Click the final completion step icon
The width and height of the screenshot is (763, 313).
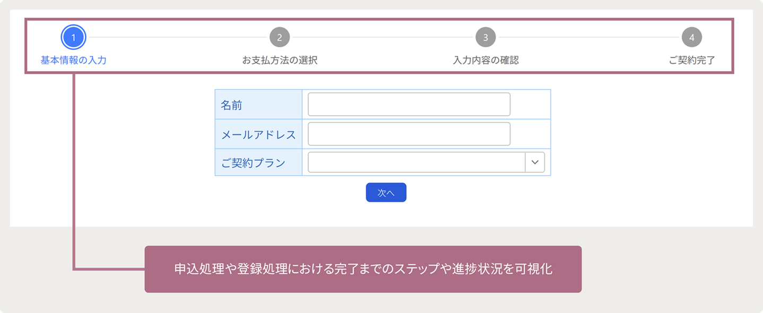692,37
